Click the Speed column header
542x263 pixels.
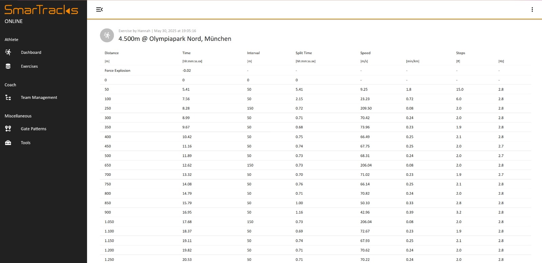click(x=365, y=53)
